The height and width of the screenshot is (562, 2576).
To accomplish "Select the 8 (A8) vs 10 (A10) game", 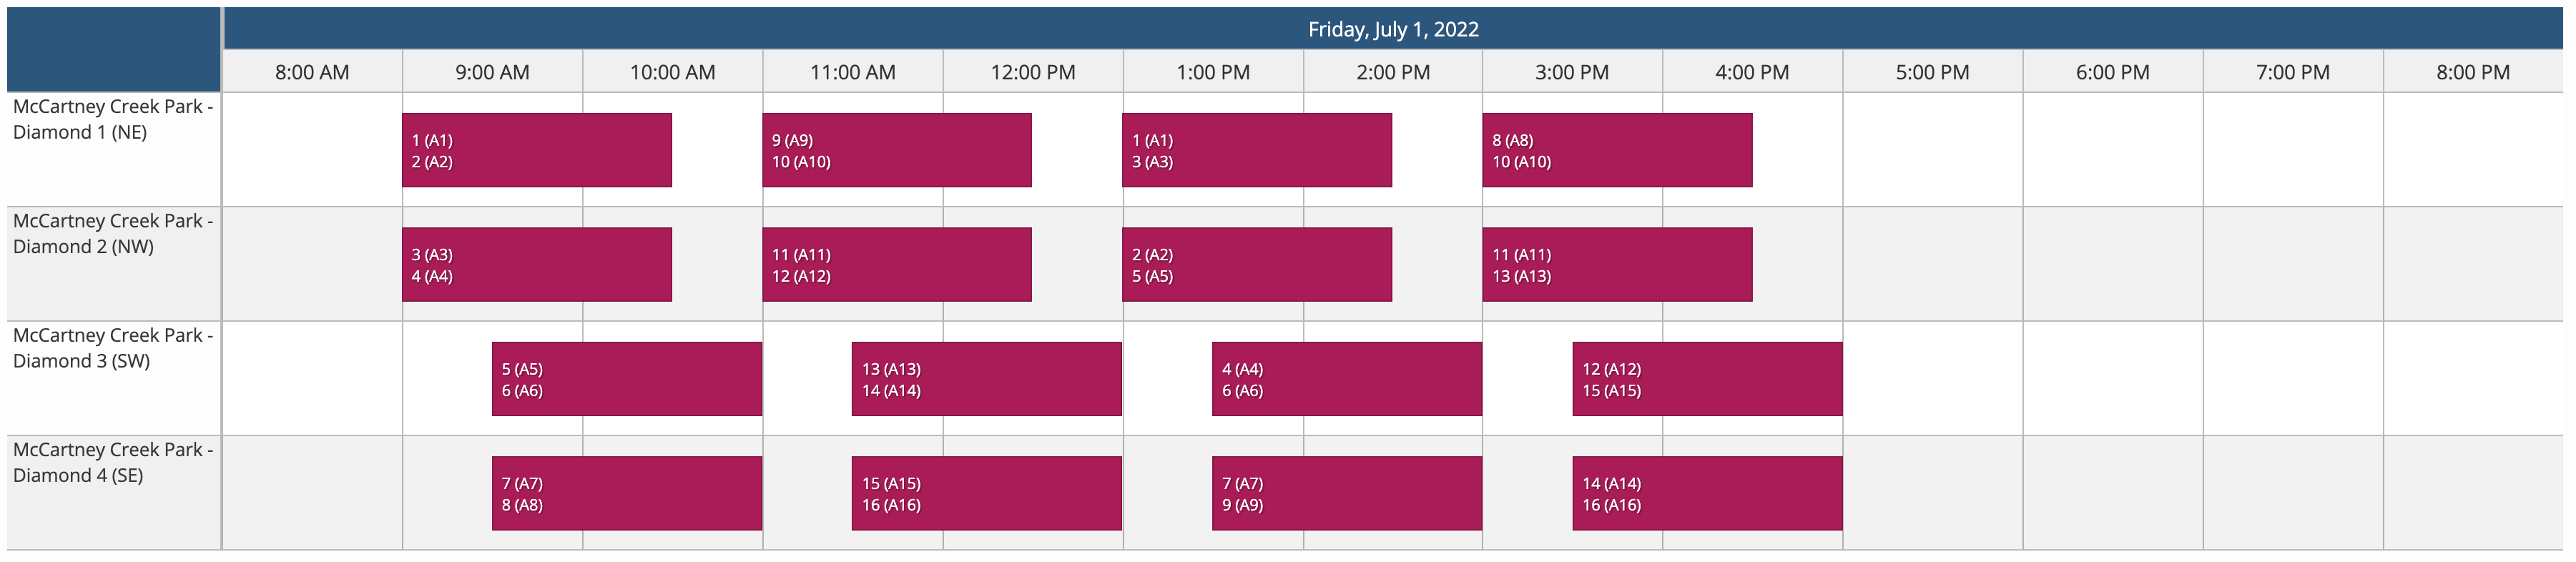I will tap(1617, 150).
